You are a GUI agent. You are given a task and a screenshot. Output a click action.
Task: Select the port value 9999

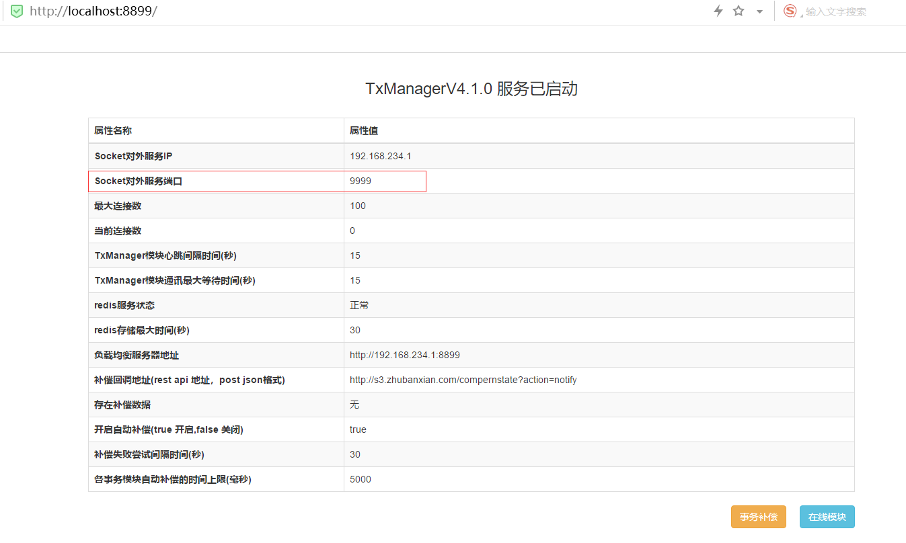[x=361, y=181]
